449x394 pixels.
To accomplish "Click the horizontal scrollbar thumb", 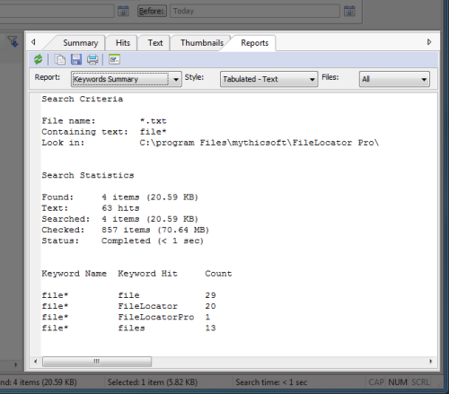I will coord(97,362).
